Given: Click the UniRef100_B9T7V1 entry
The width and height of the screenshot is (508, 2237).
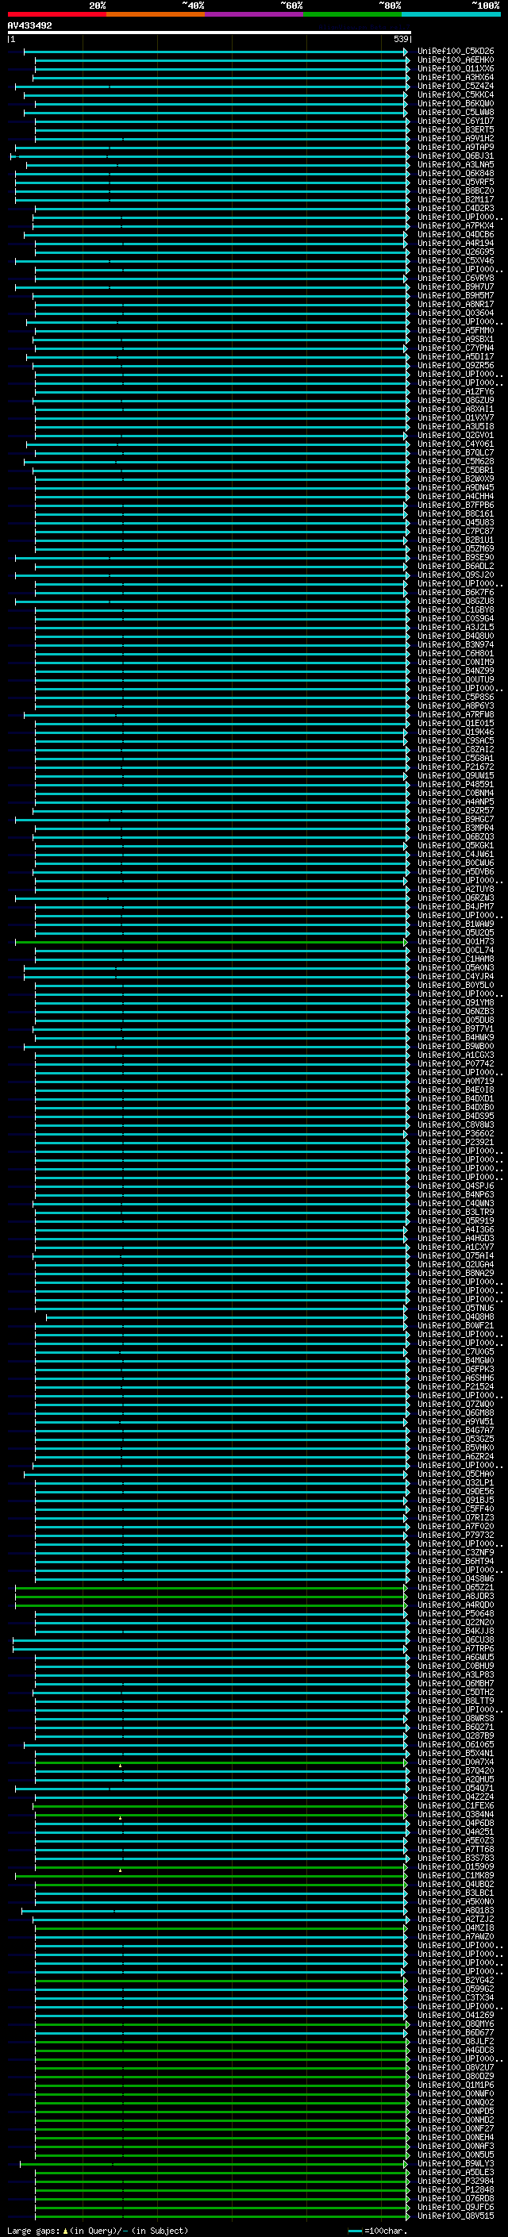Looking at the screenshot, I should [456, 1028].
